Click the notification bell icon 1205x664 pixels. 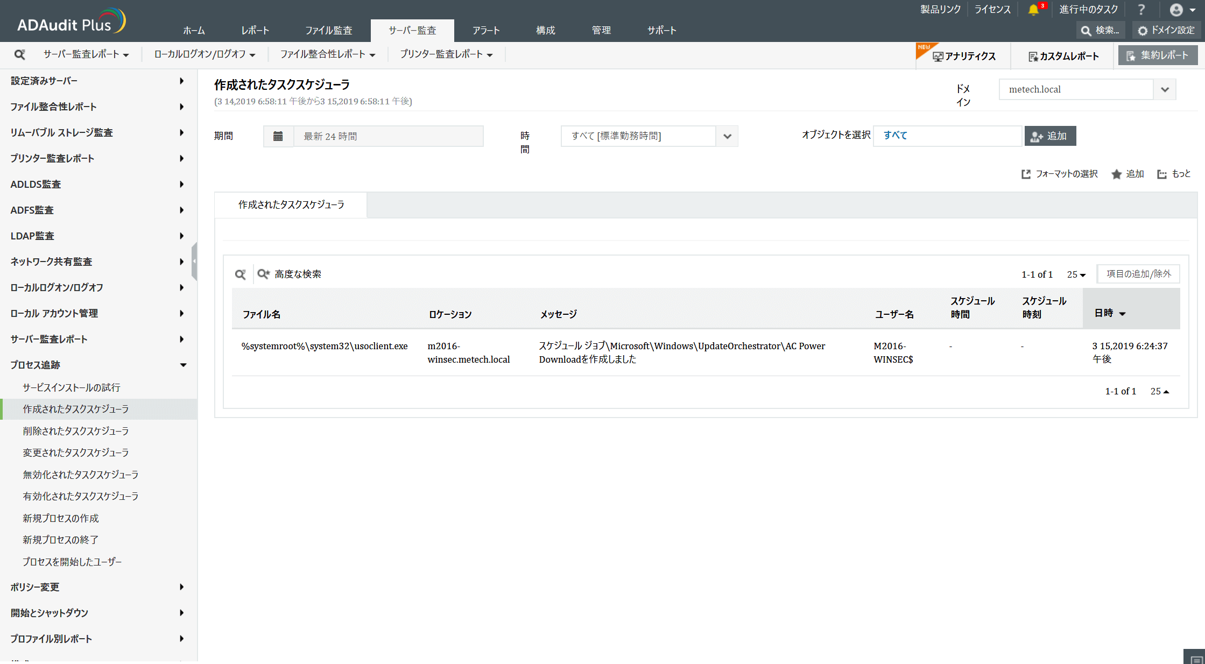(1033, 10)
